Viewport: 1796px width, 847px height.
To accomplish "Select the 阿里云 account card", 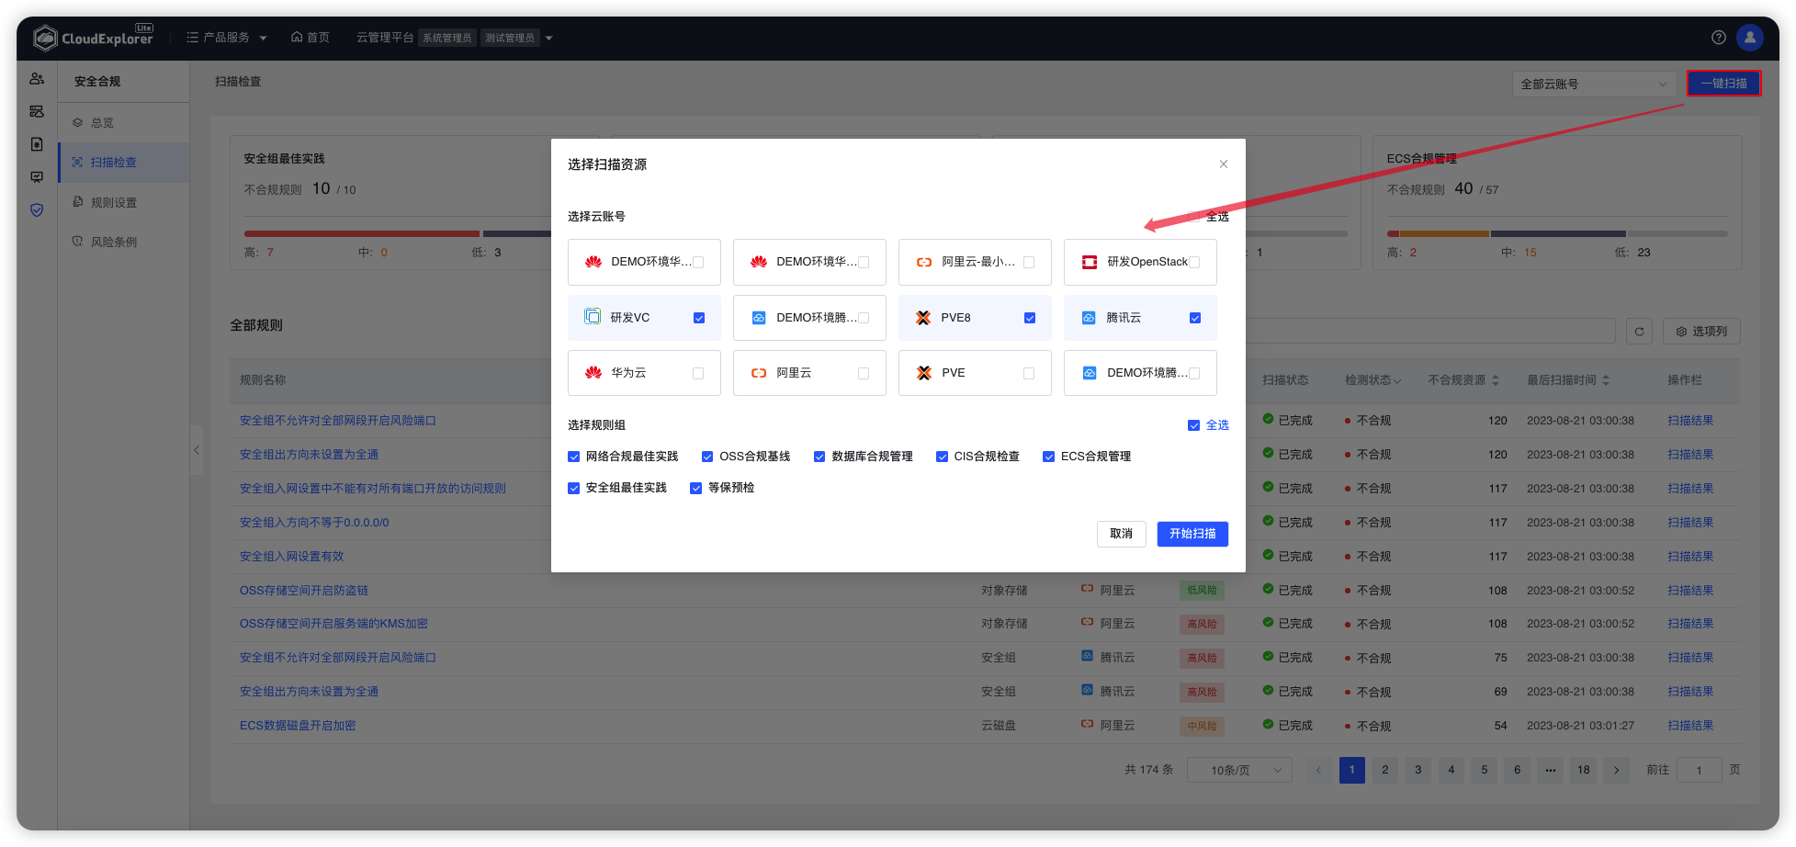I will [x=809, y=373].
